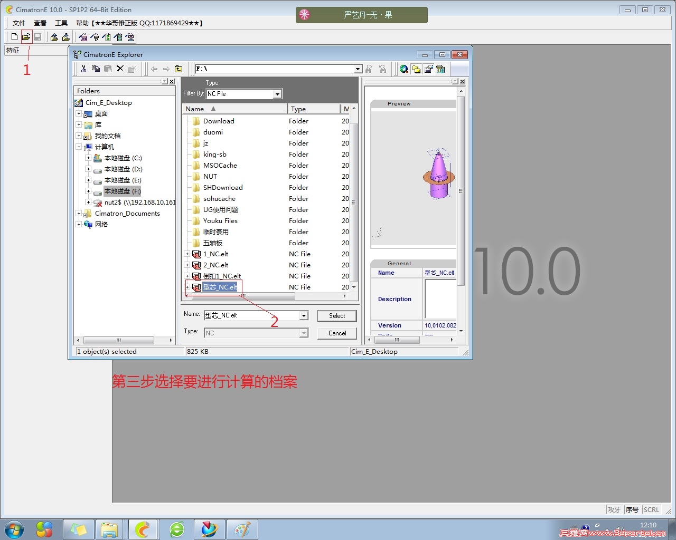Screen dimensions: 676x540
Task: Select the king-sb folder in file list
Action: 215,155
